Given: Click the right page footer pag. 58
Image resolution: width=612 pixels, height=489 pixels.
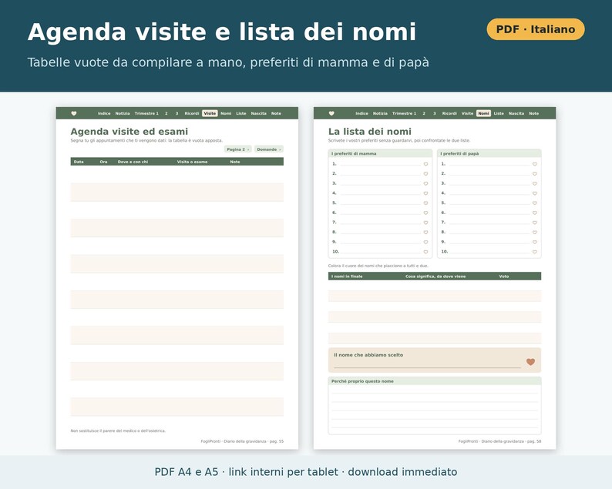Looking at the screenshot, I should 499,441.
